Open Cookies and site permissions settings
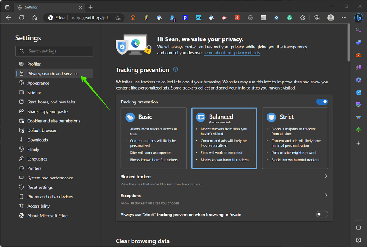367x247 pixels. pyautogui.click(x=53, y=120)
